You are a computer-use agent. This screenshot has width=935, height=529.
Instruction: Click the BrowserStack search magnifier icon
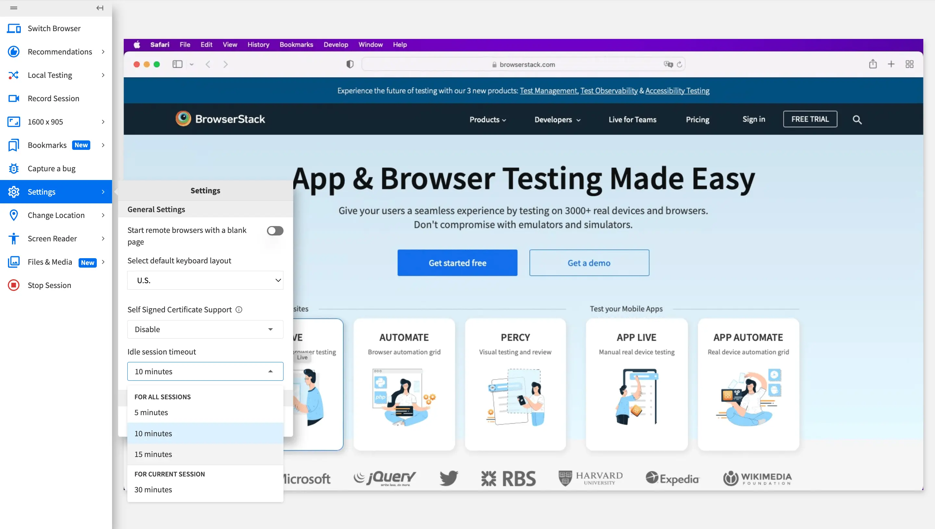coord(857,120)
